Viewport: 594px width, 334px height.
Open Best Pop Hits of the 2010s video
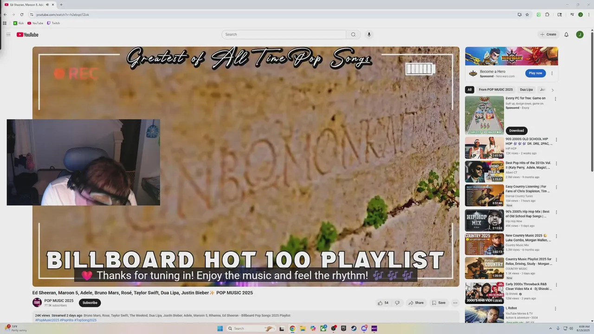click(484, 172)
